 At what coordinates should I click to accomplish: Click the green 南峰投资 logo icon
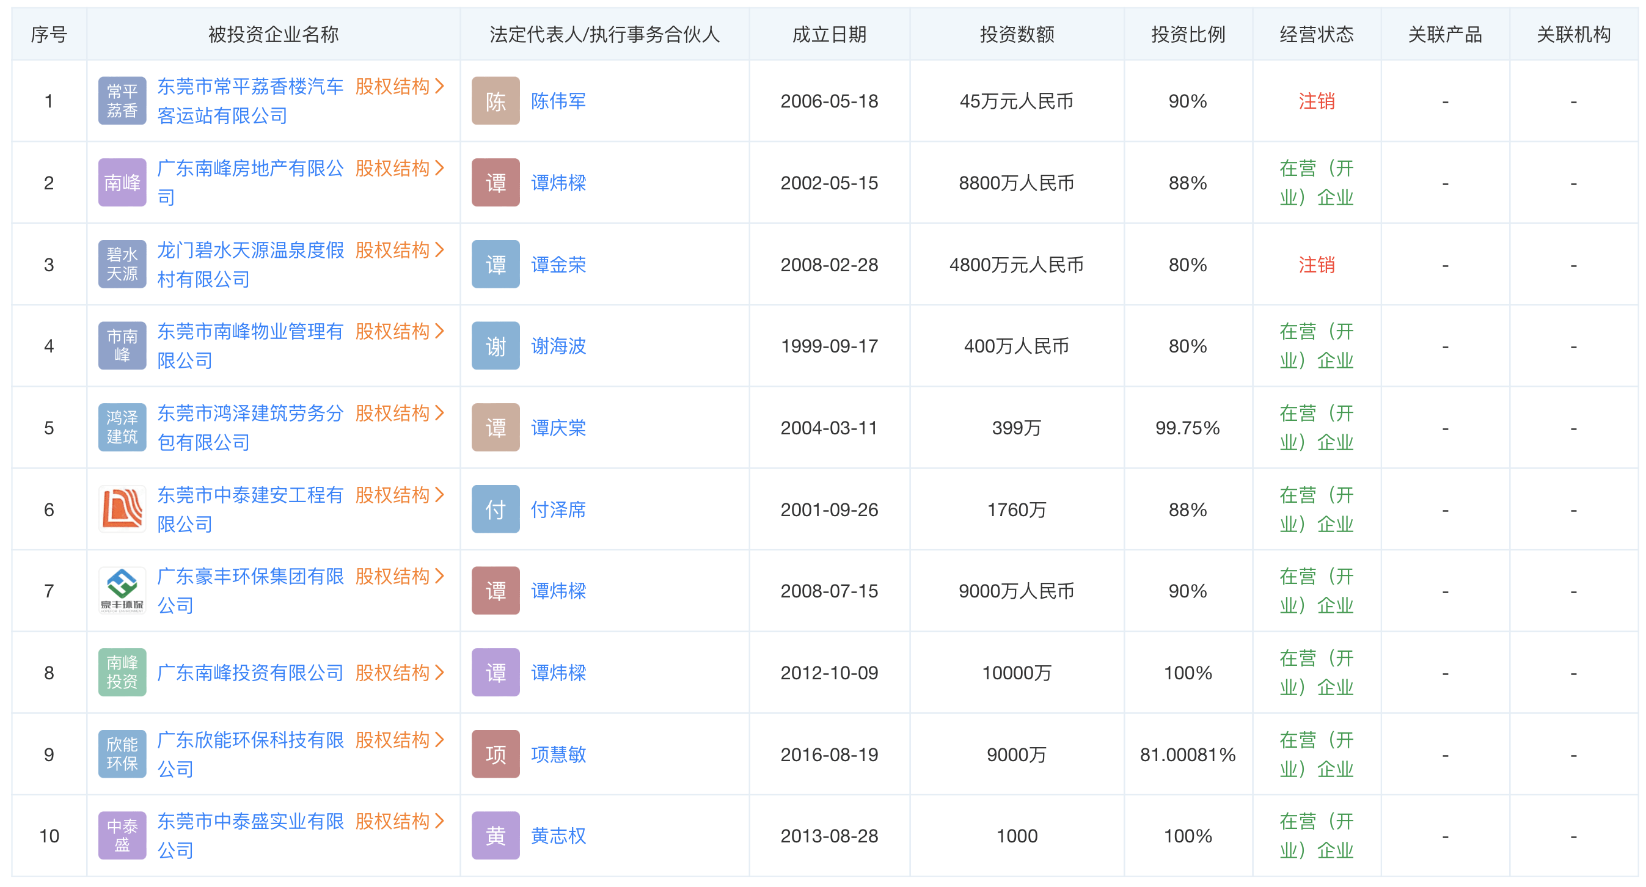coord(122,673)
